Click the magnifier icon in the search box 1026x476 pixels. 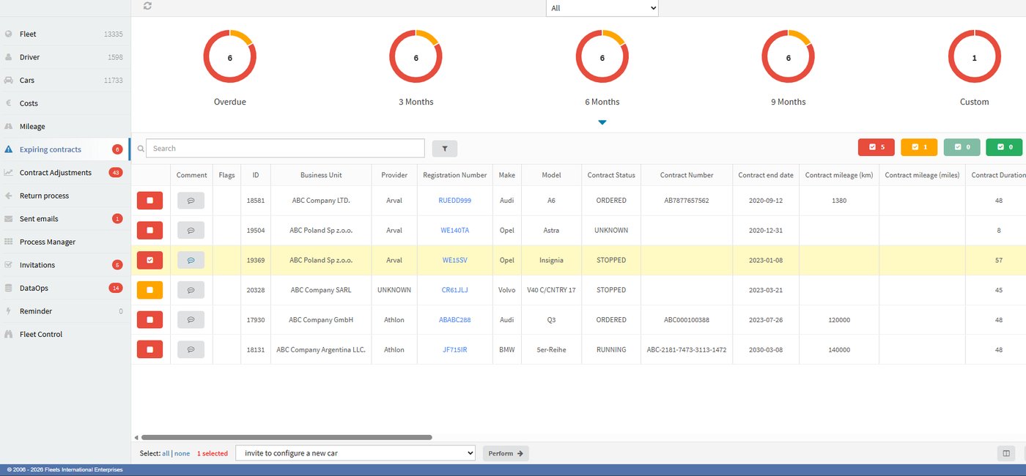pos(141,149)
